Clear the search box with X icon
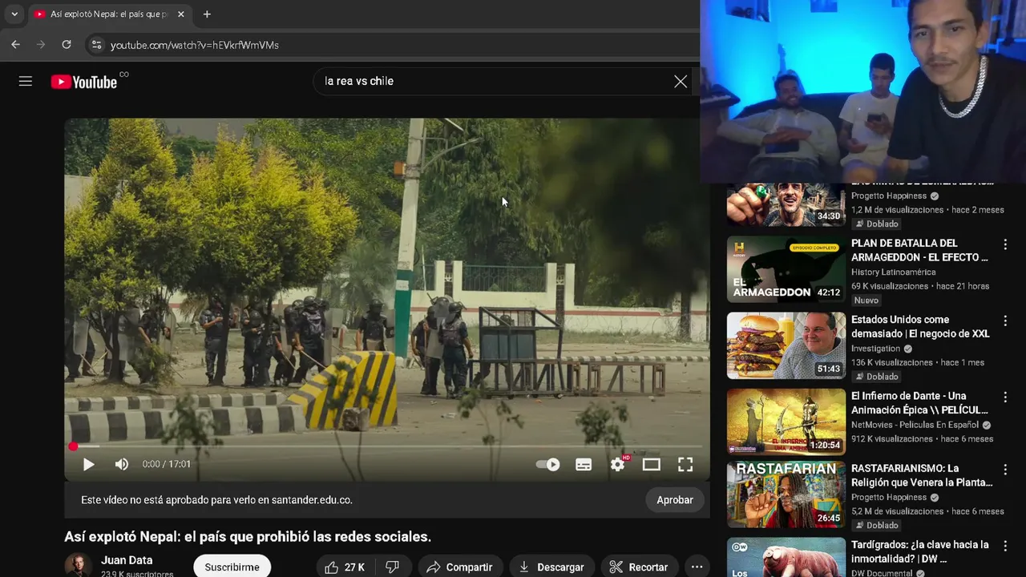 pyautogui.click(x=681, y=81)
